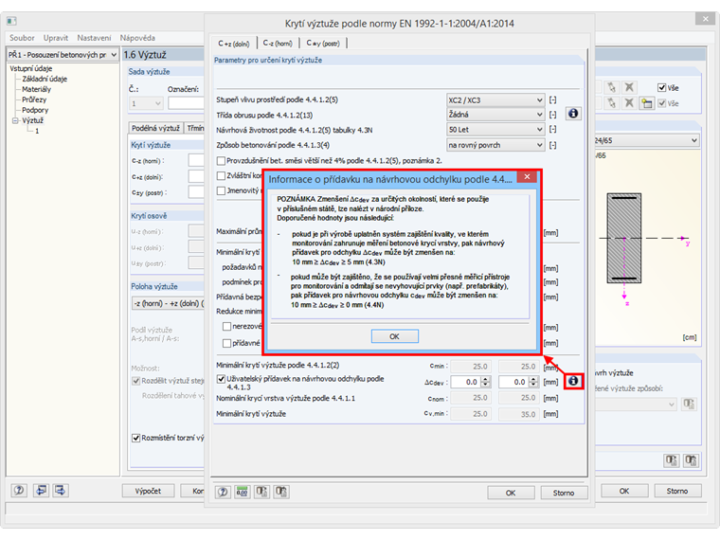Switch to the C-z (horní) tab
The width and height of the screenshot is (720, 540).
pos(278,44)
